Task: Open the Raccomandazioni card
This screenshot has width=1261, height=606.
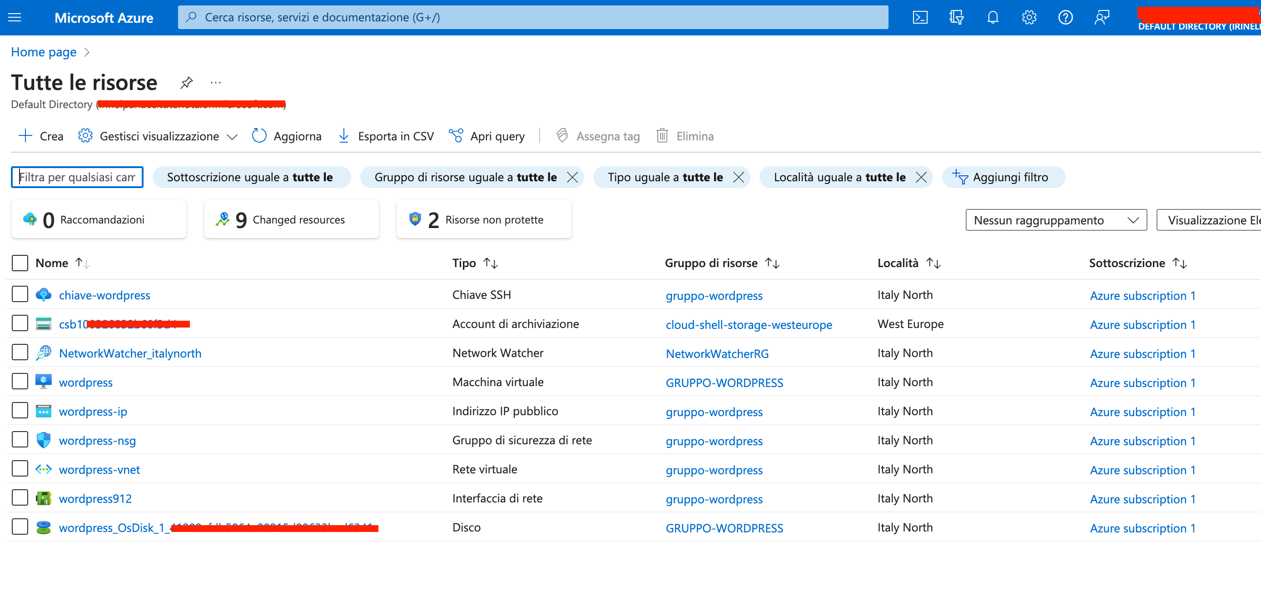Action: tap(99, 219)
